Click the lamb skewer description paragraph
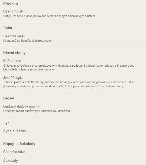146x165 pixels. 68,84
